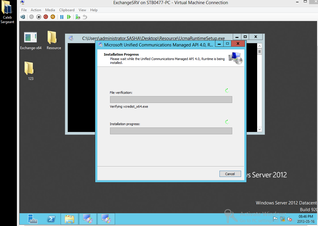Image resolution: width=318 pixels, height=226 pixels.
Task: Open Server Manager from taskbar
Action: point(33,219)
